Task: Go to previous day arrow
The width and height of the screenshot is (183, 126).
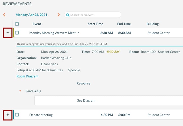Action: [x=4, y=15]
